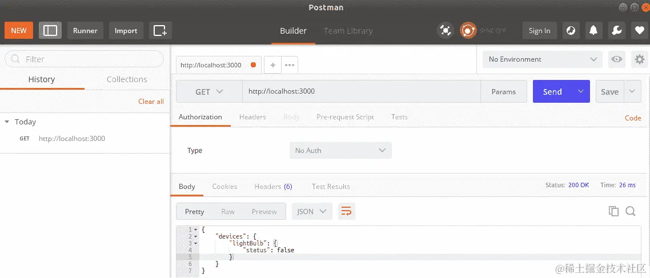Toggle the sidebar layout icon

pos(50,31)
